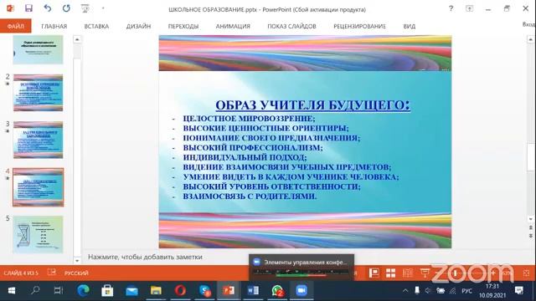536x301 pixels.
Task: Click the transition star icon under slide 3
Action: (8, 131)
